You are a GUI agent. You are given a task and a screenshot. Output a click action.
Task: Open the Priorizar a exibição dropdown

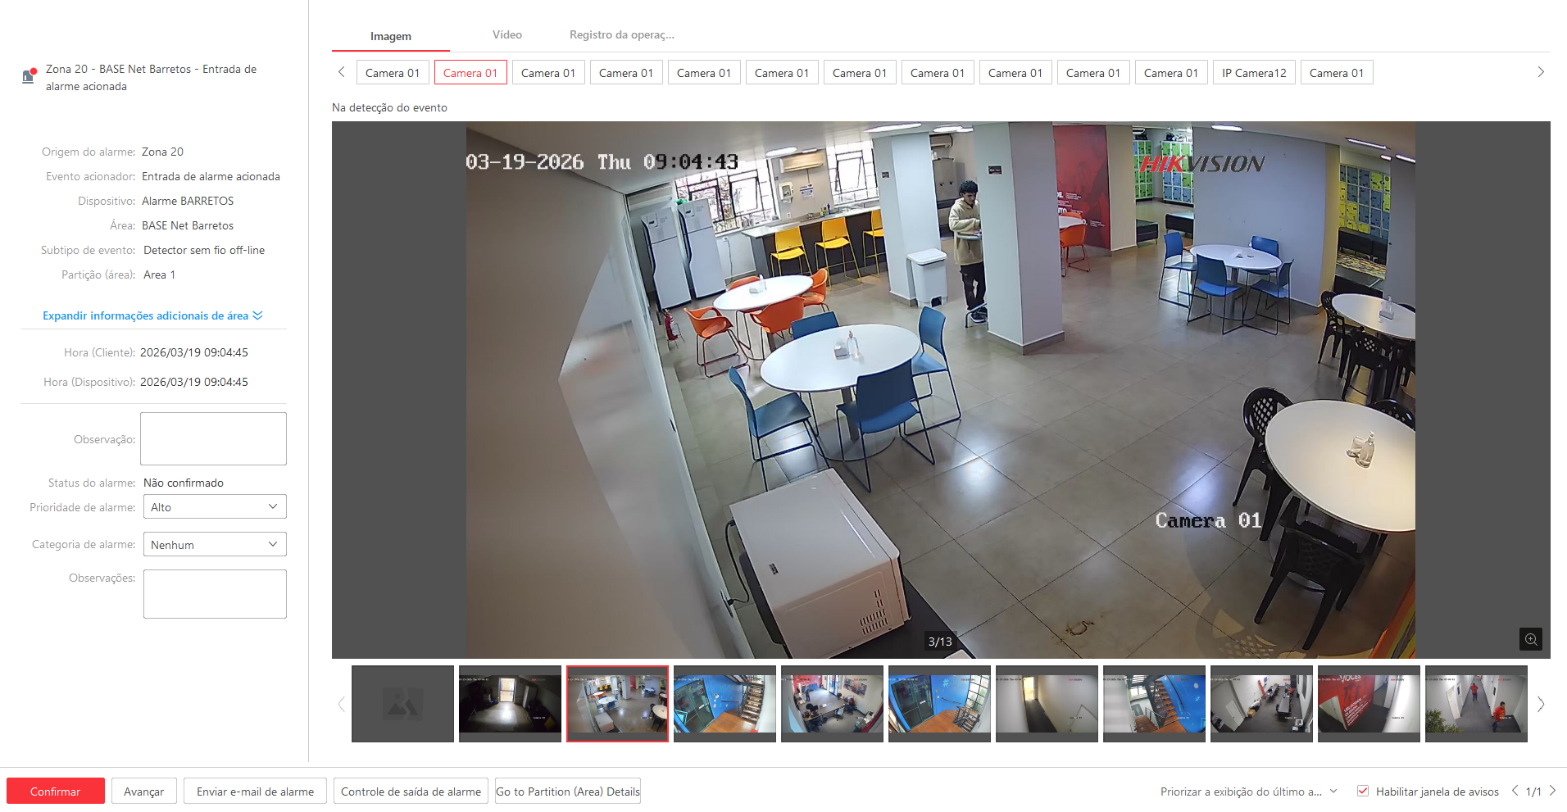pyautogui.click(x=1248, y=792)
